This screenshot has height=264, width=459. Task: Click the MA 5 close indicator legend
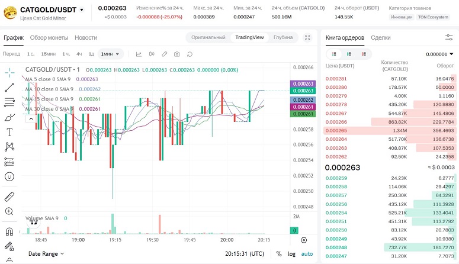coord(48,79)
